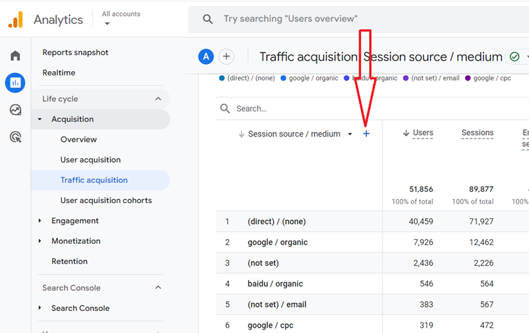Click the Analytics logo icon

pos(15,19)
